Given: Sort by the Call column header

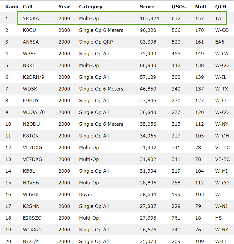Looking at the screenshot, I should pyautogui.click(x=27, y=6).
